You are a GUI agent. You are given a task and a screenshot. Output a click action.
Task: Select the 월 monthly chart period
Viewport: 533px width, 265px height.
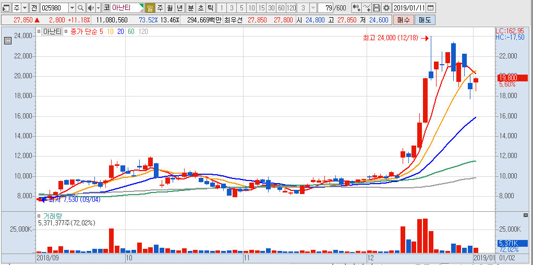tap(169, 7)
